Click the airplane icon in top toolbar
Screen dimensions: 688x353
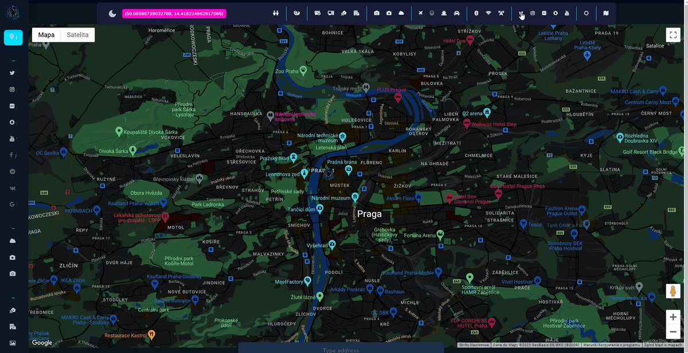(421, 13)
